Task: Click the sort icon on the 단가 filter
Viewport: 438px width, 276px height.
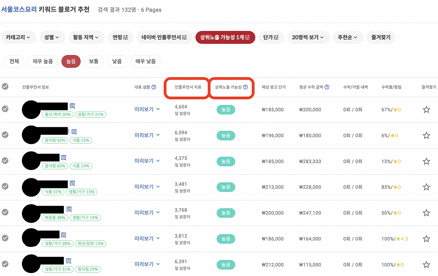Action: click(x=276, y=37)
